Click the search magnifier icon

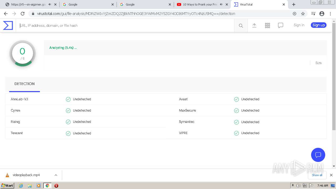pos(241,25)
